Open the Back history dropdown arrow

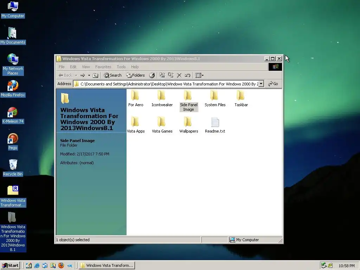tap(76, 75)
